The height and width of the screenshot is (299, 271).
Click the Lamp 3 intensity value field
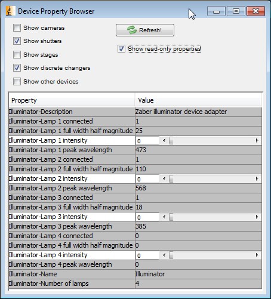coord(147,217)
